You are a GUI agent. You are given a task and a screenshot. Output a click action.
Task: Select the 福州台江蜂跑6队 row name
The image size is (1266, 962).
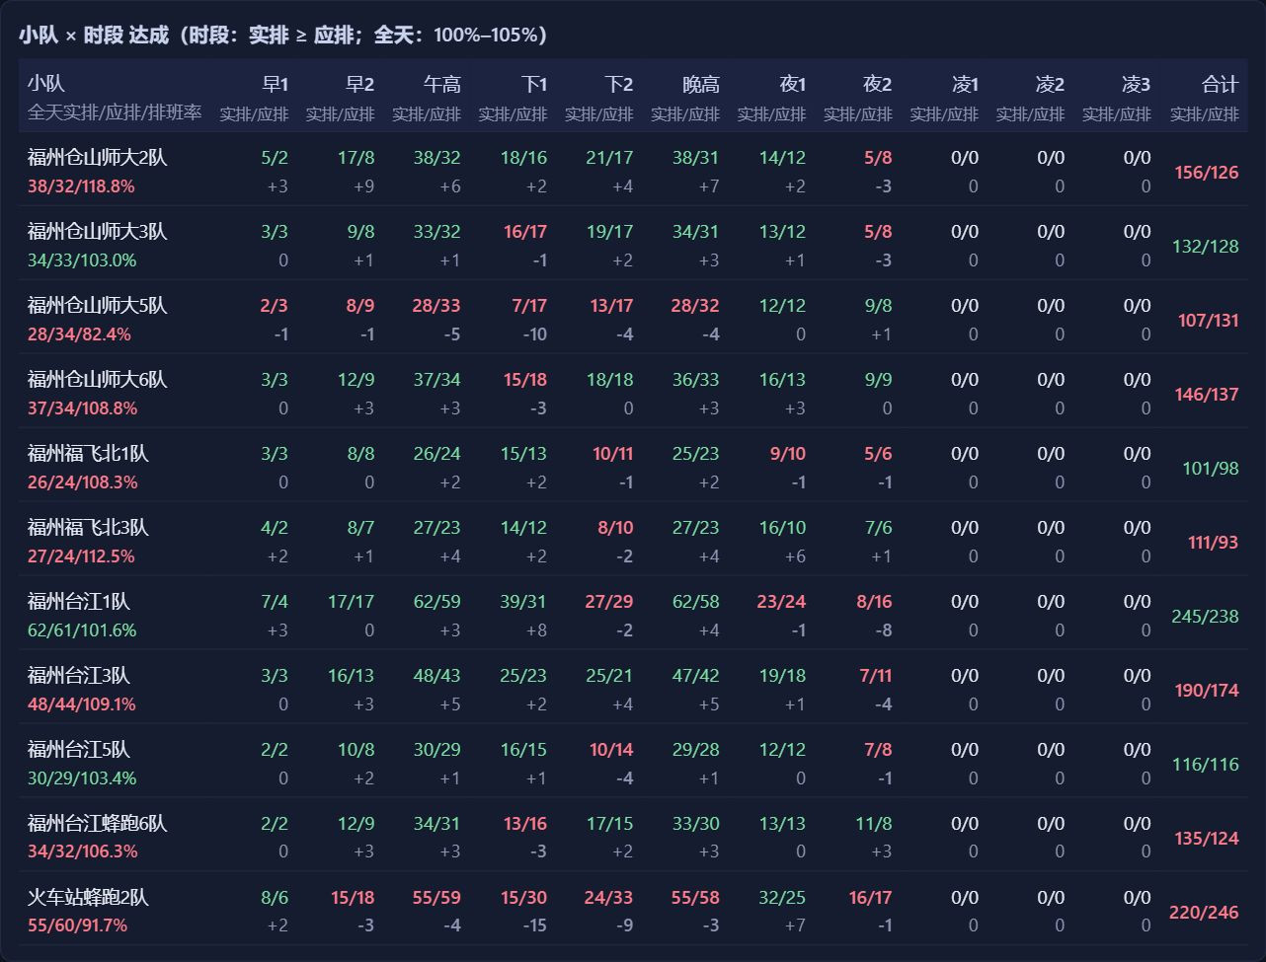[98, 823]
